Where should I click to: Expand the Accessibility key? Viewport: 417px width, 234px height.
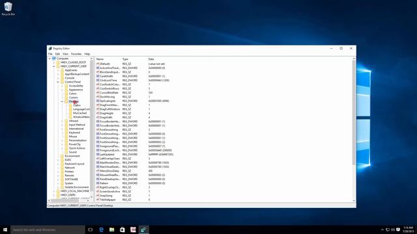(63, 86)
